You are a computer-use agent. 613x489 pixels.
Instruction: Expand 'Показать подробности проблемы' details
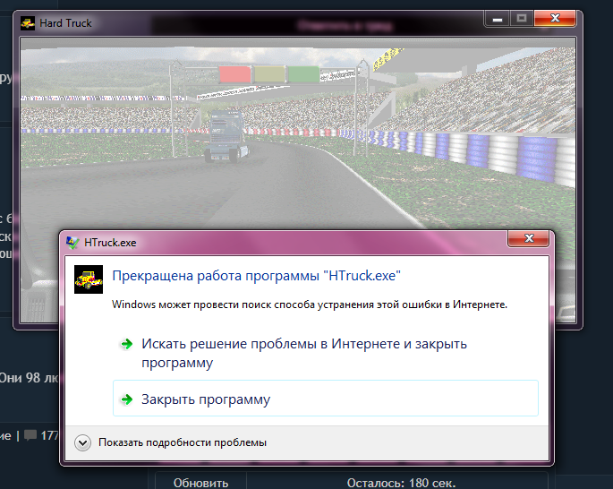[x=170, y=442]
